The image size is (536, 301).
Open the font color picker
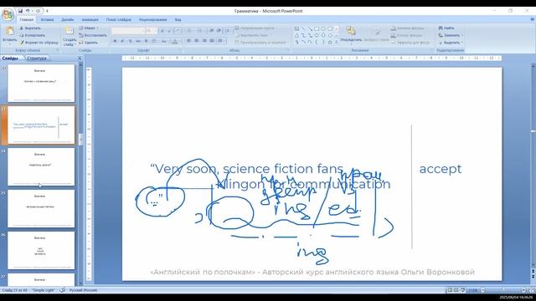[x=175, y=41]
